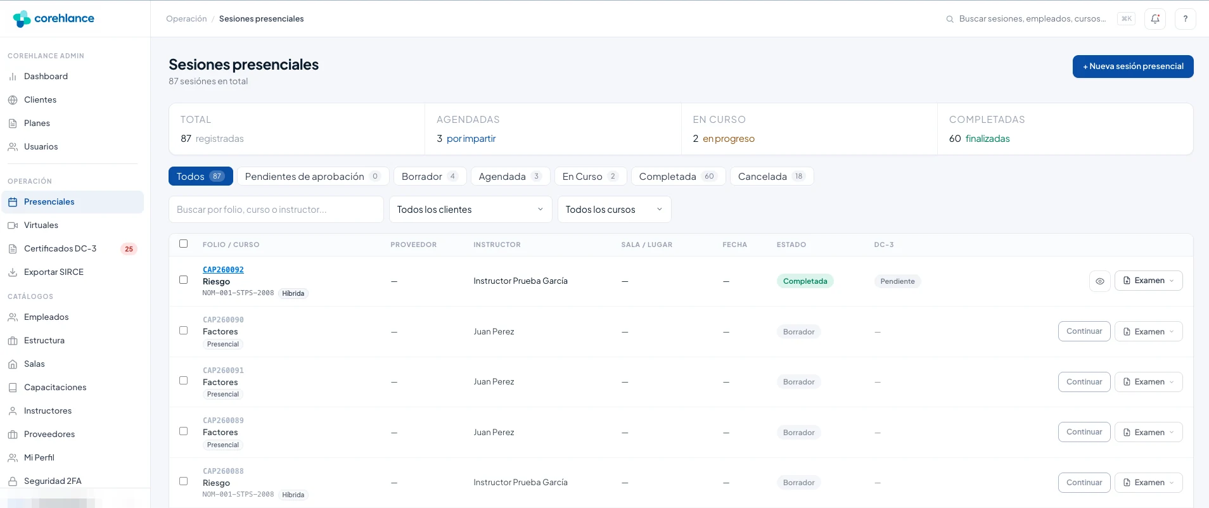Screen dimensions: 1209x508
Task: Expand the Todos los clientes dropdown
Action: (x=471, y=210)
